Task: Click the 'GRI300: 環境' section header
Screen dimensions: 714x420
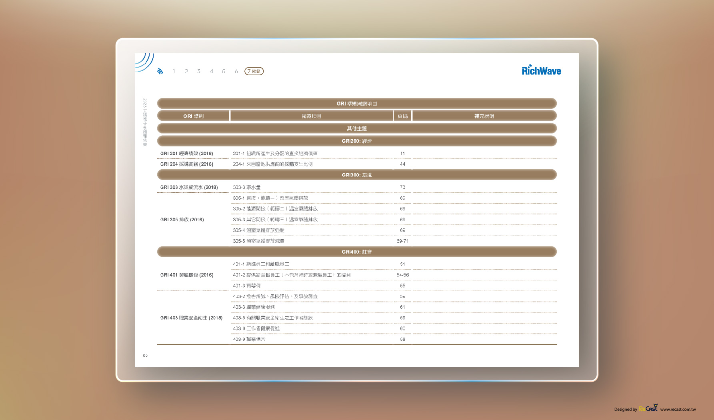Action: [x=357, y=175]
